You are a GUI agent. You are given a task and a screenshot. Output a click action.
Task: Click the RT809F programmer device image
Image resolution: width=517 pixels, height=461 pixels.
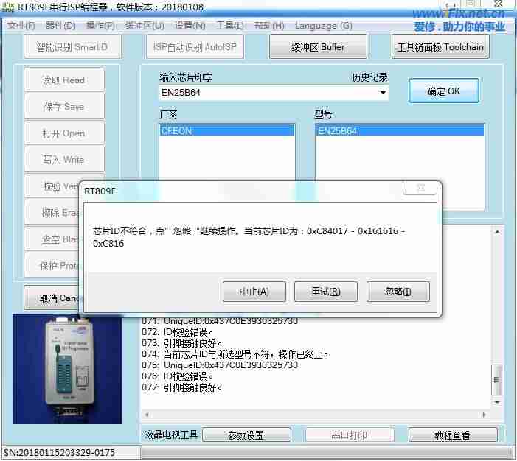(x=68, y=369)
